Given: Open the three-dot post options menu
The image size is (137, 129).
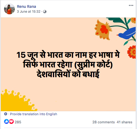Looking at the screenshot, I should coord(131,5).
